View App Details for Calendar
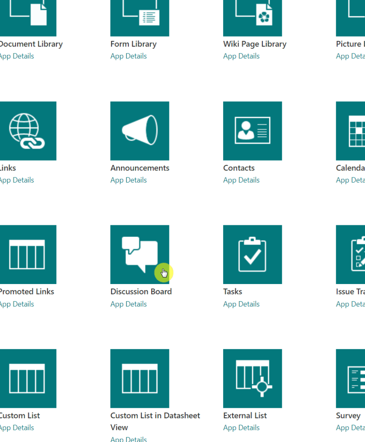The image size is (365, 442). pyautogui.click(x=350, y=180)
